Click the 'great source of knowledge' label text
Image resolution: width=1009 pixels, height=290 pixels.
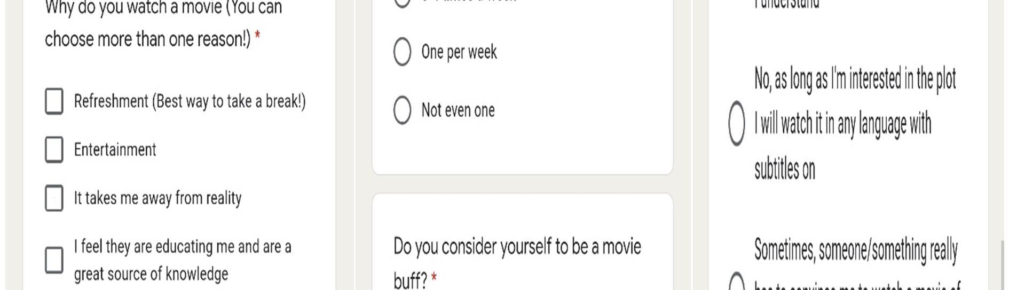pos(151,273)
